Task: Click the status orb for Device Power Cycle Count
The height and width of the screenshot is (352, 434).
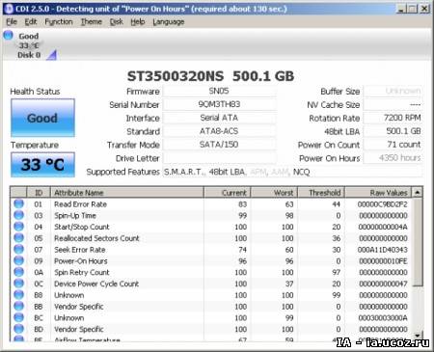Action: (x=19, y=284)
